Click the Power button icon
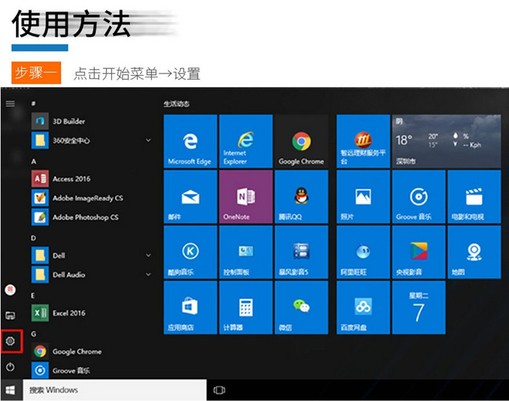 (10, 367)
